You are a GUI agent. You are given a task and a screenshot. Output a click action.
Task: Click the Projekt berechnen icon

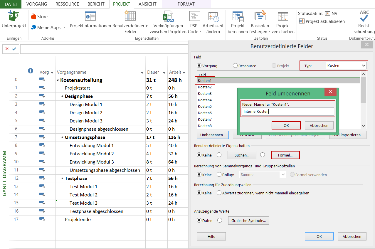coord(238,16)
